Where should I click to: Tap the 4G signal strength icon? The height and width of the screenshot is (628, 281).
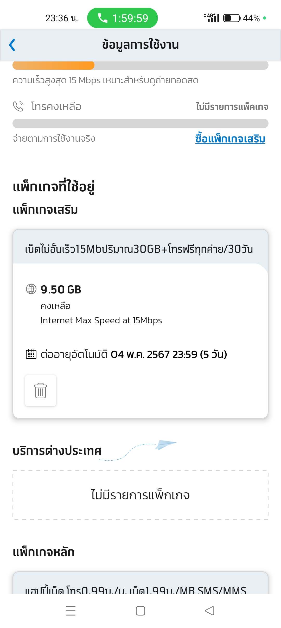(212, 18)
